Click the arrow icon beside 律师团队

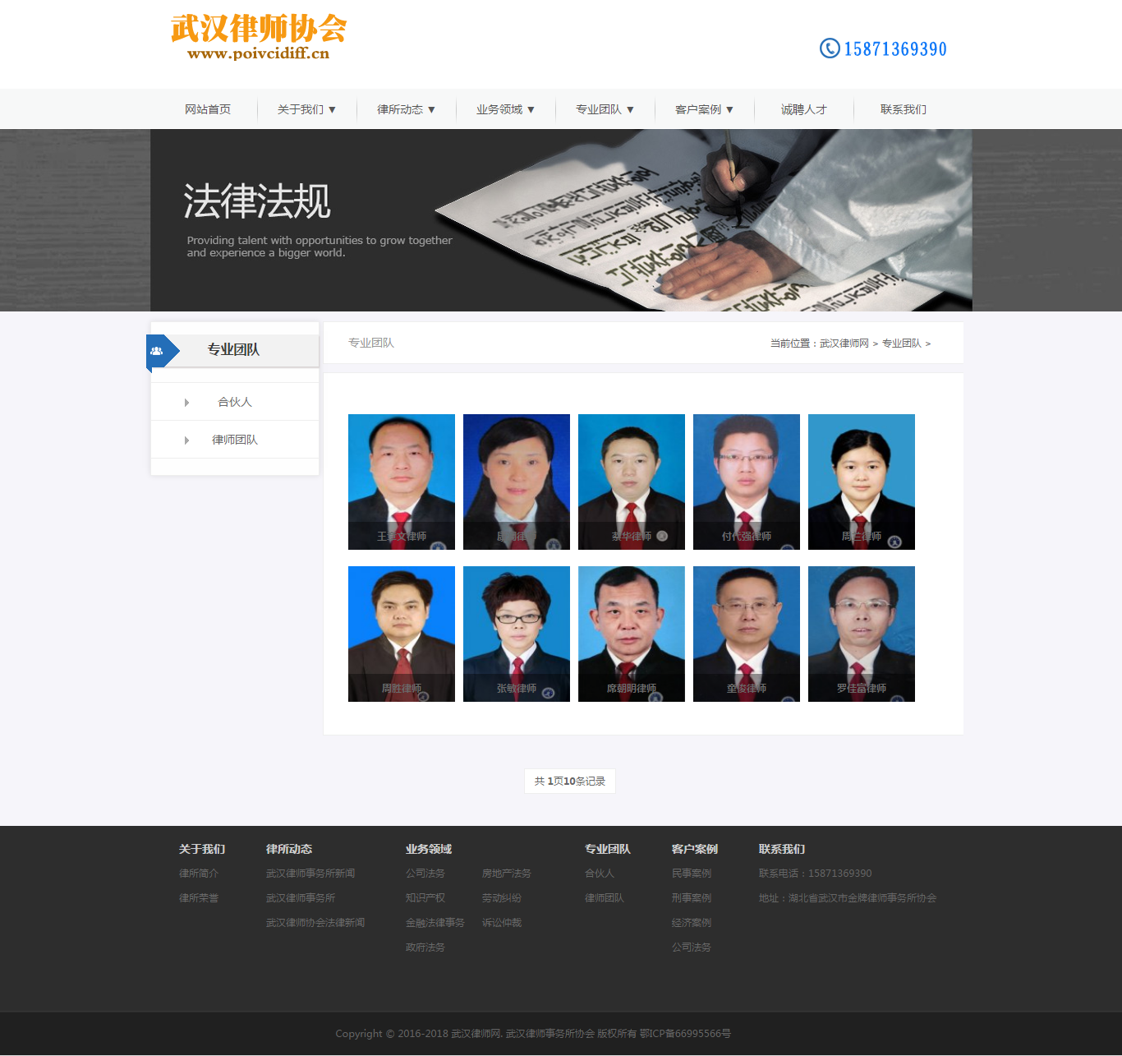186,440
